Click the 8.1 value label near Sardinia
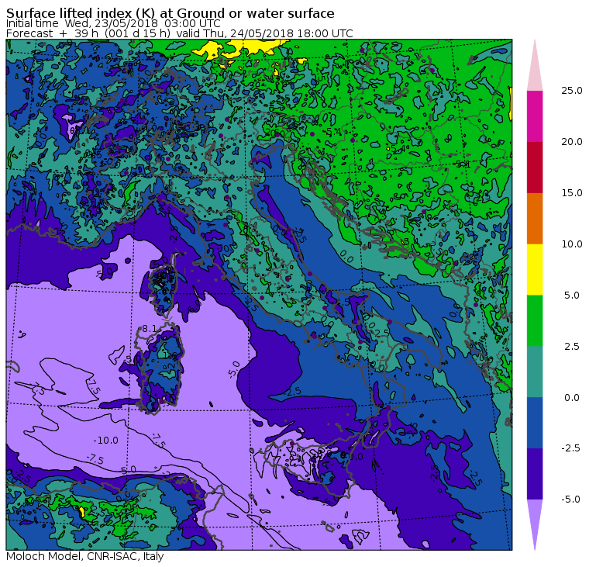This screenshot has height=567, width=589. (x=148, y=329)
